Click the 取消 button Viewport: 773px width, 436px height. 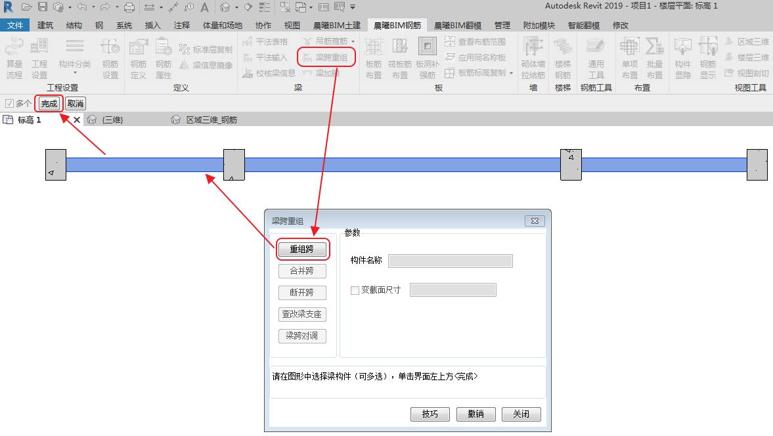[x=76, y=104]
